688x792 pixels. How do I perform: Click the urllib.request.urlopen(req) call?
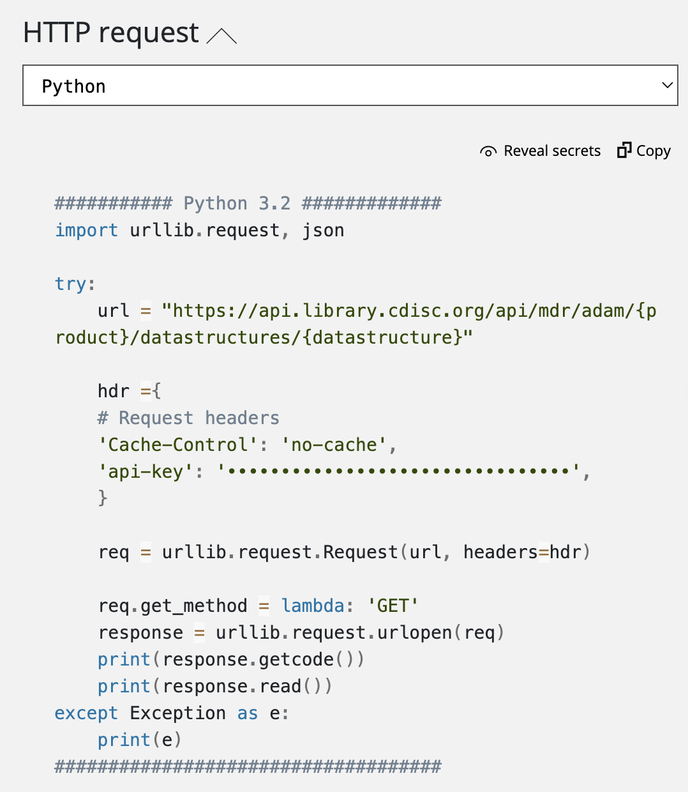(359, 633)
